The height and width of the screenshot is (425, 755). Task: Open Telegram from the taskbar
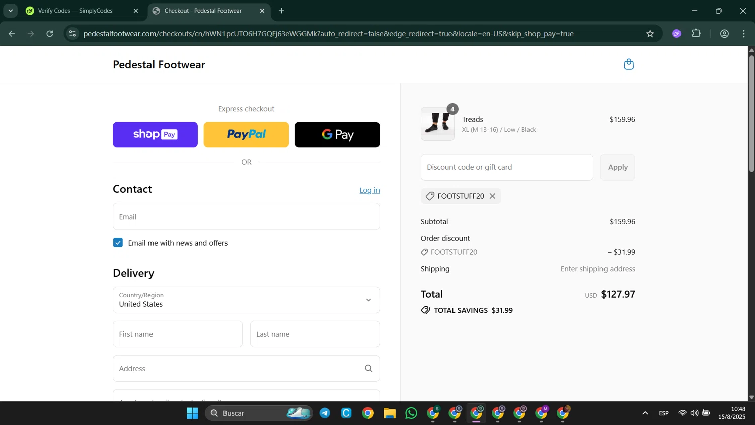point(325,413)
